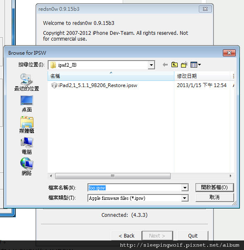Viewport: 244px width, 250px height.
Task: Expand the file name history dropdown arrow
Action: [x=185, y=188]
